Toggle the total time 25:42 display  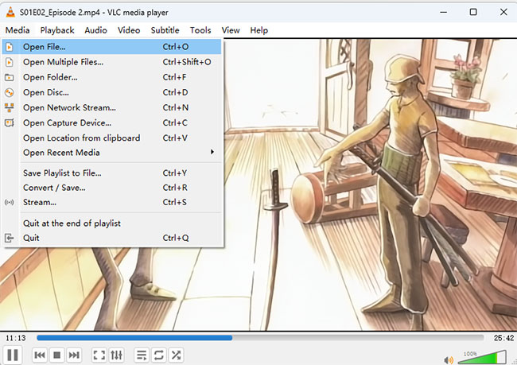503,338
